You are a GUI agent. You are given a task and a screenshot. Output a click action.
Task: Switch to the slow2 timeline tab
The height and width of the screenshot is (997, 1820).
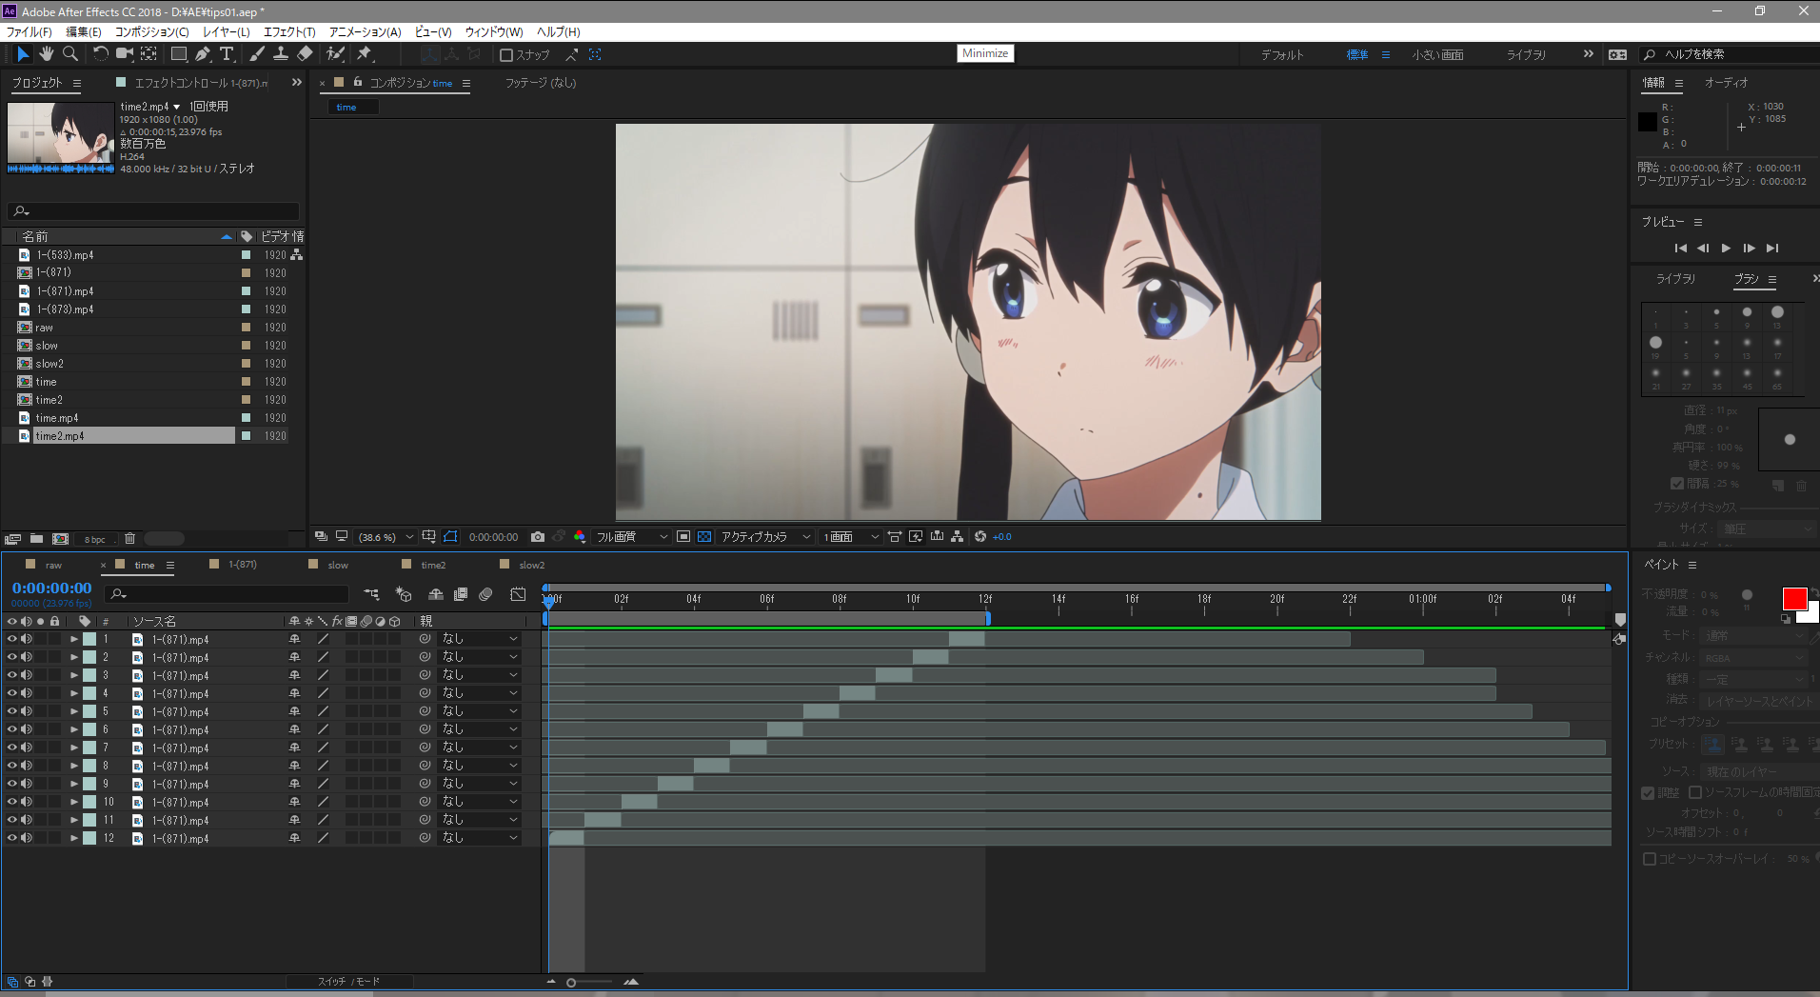(532, 565)
